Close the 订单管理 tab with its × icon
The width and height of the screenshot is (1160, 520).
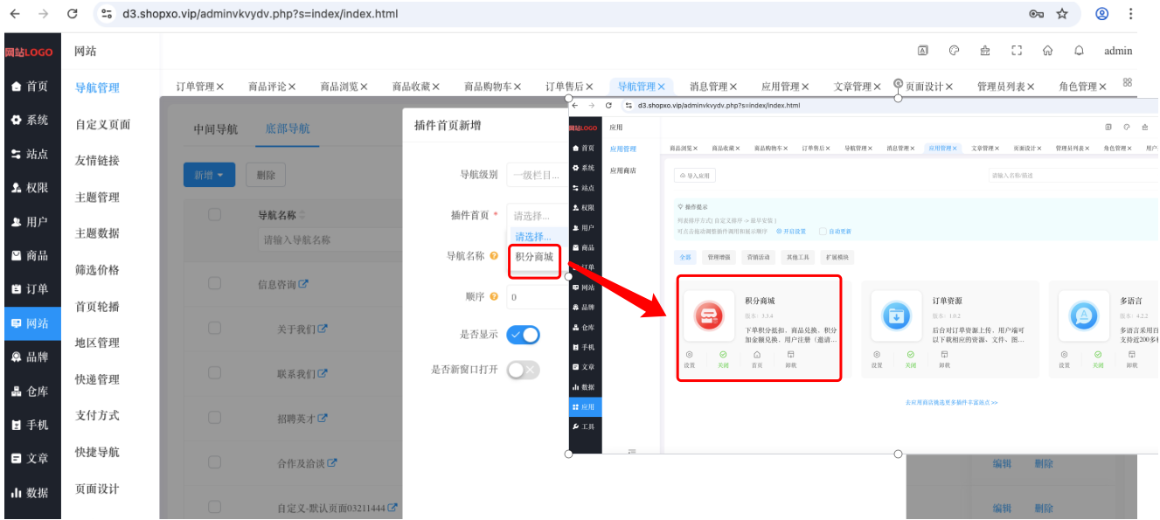tap(220, 87)
